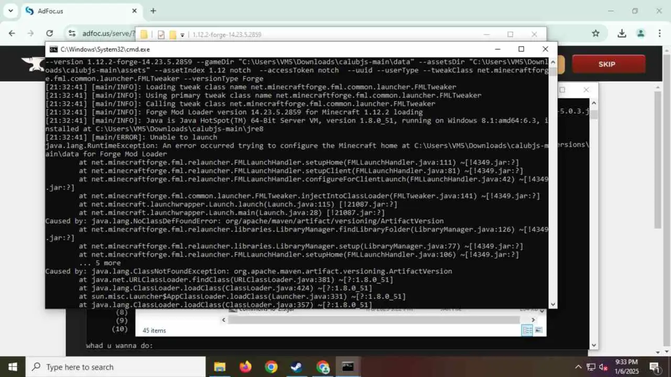The height and width of the screenshot is (377, 671).
Task: Open network status tray icon
Action: (591, 367)
